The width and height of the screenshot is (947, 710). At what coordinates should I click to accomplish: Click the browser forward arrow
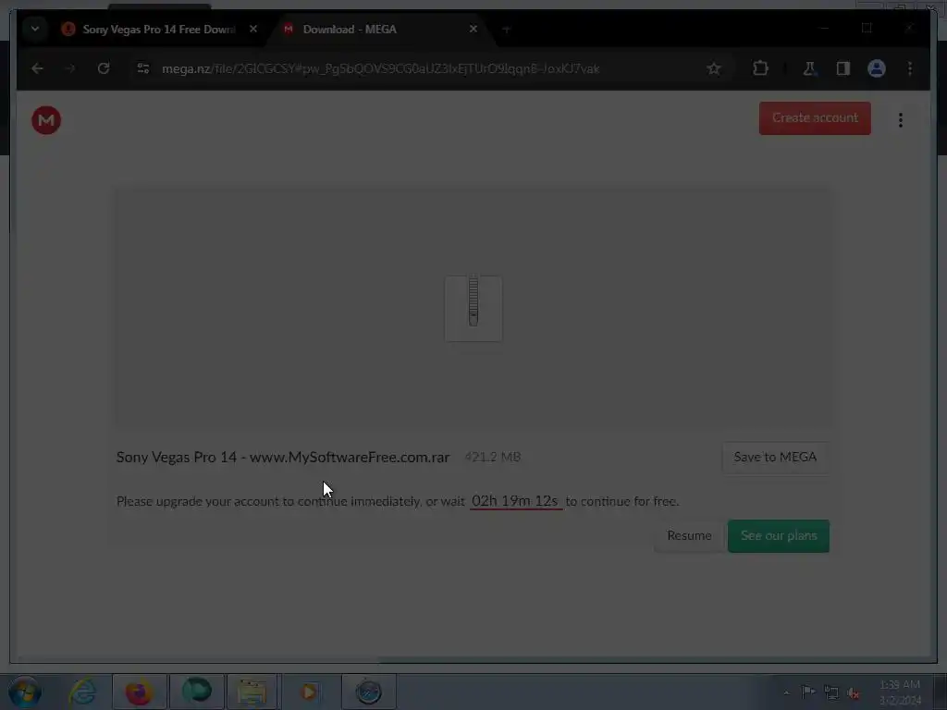70,68
